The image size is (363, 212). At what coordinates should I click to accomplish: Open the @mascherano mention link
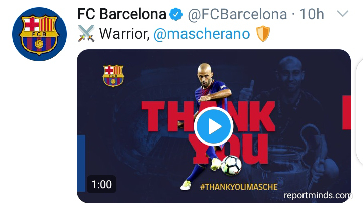(202, 34)
